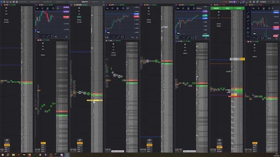
Task: Add a new workspace tab with plus
Action: 104,2
